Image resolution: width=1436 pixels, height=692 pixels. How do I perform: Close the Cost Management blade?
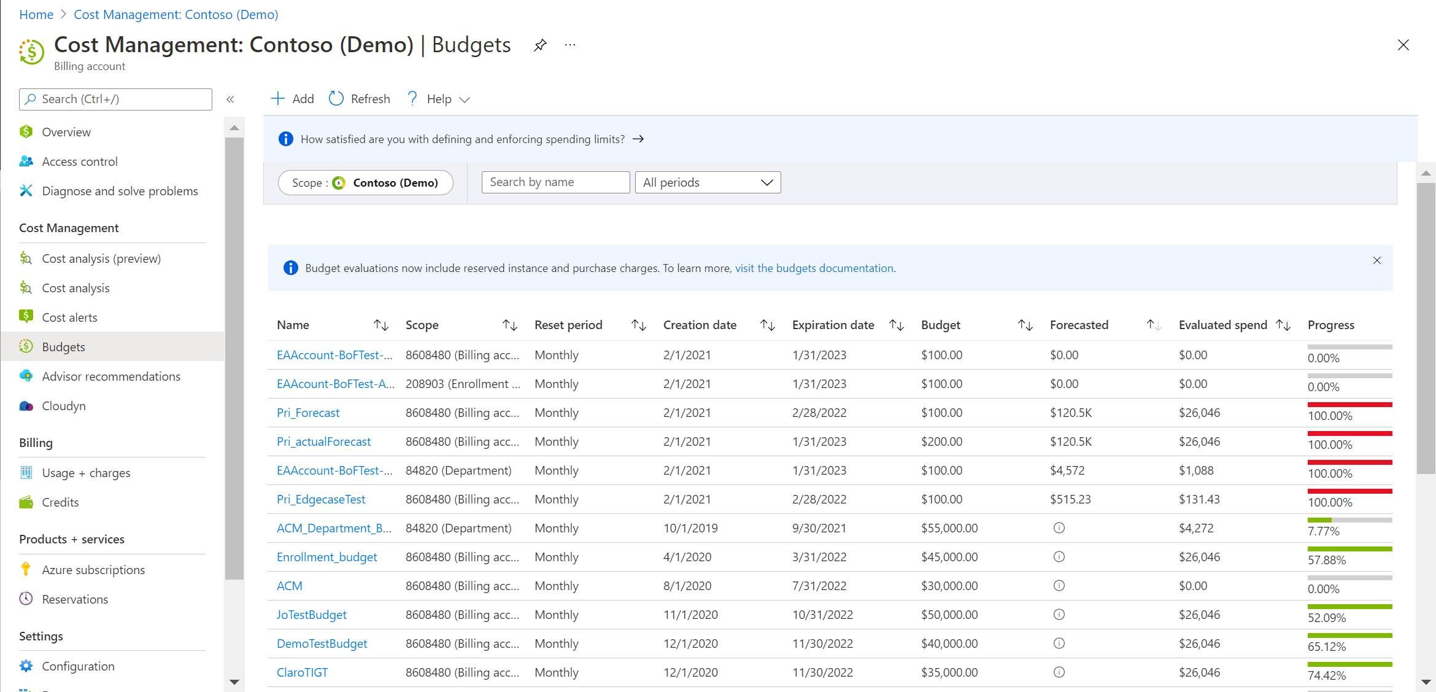(1403, 45)
